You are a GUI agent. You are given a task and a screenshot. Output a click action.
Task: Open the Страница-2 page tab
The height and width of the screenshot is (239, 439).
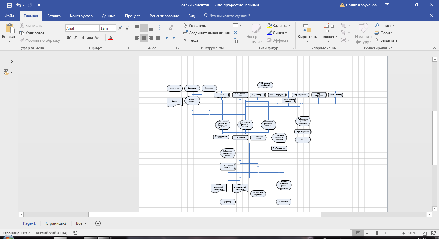[x=56, y=223]
